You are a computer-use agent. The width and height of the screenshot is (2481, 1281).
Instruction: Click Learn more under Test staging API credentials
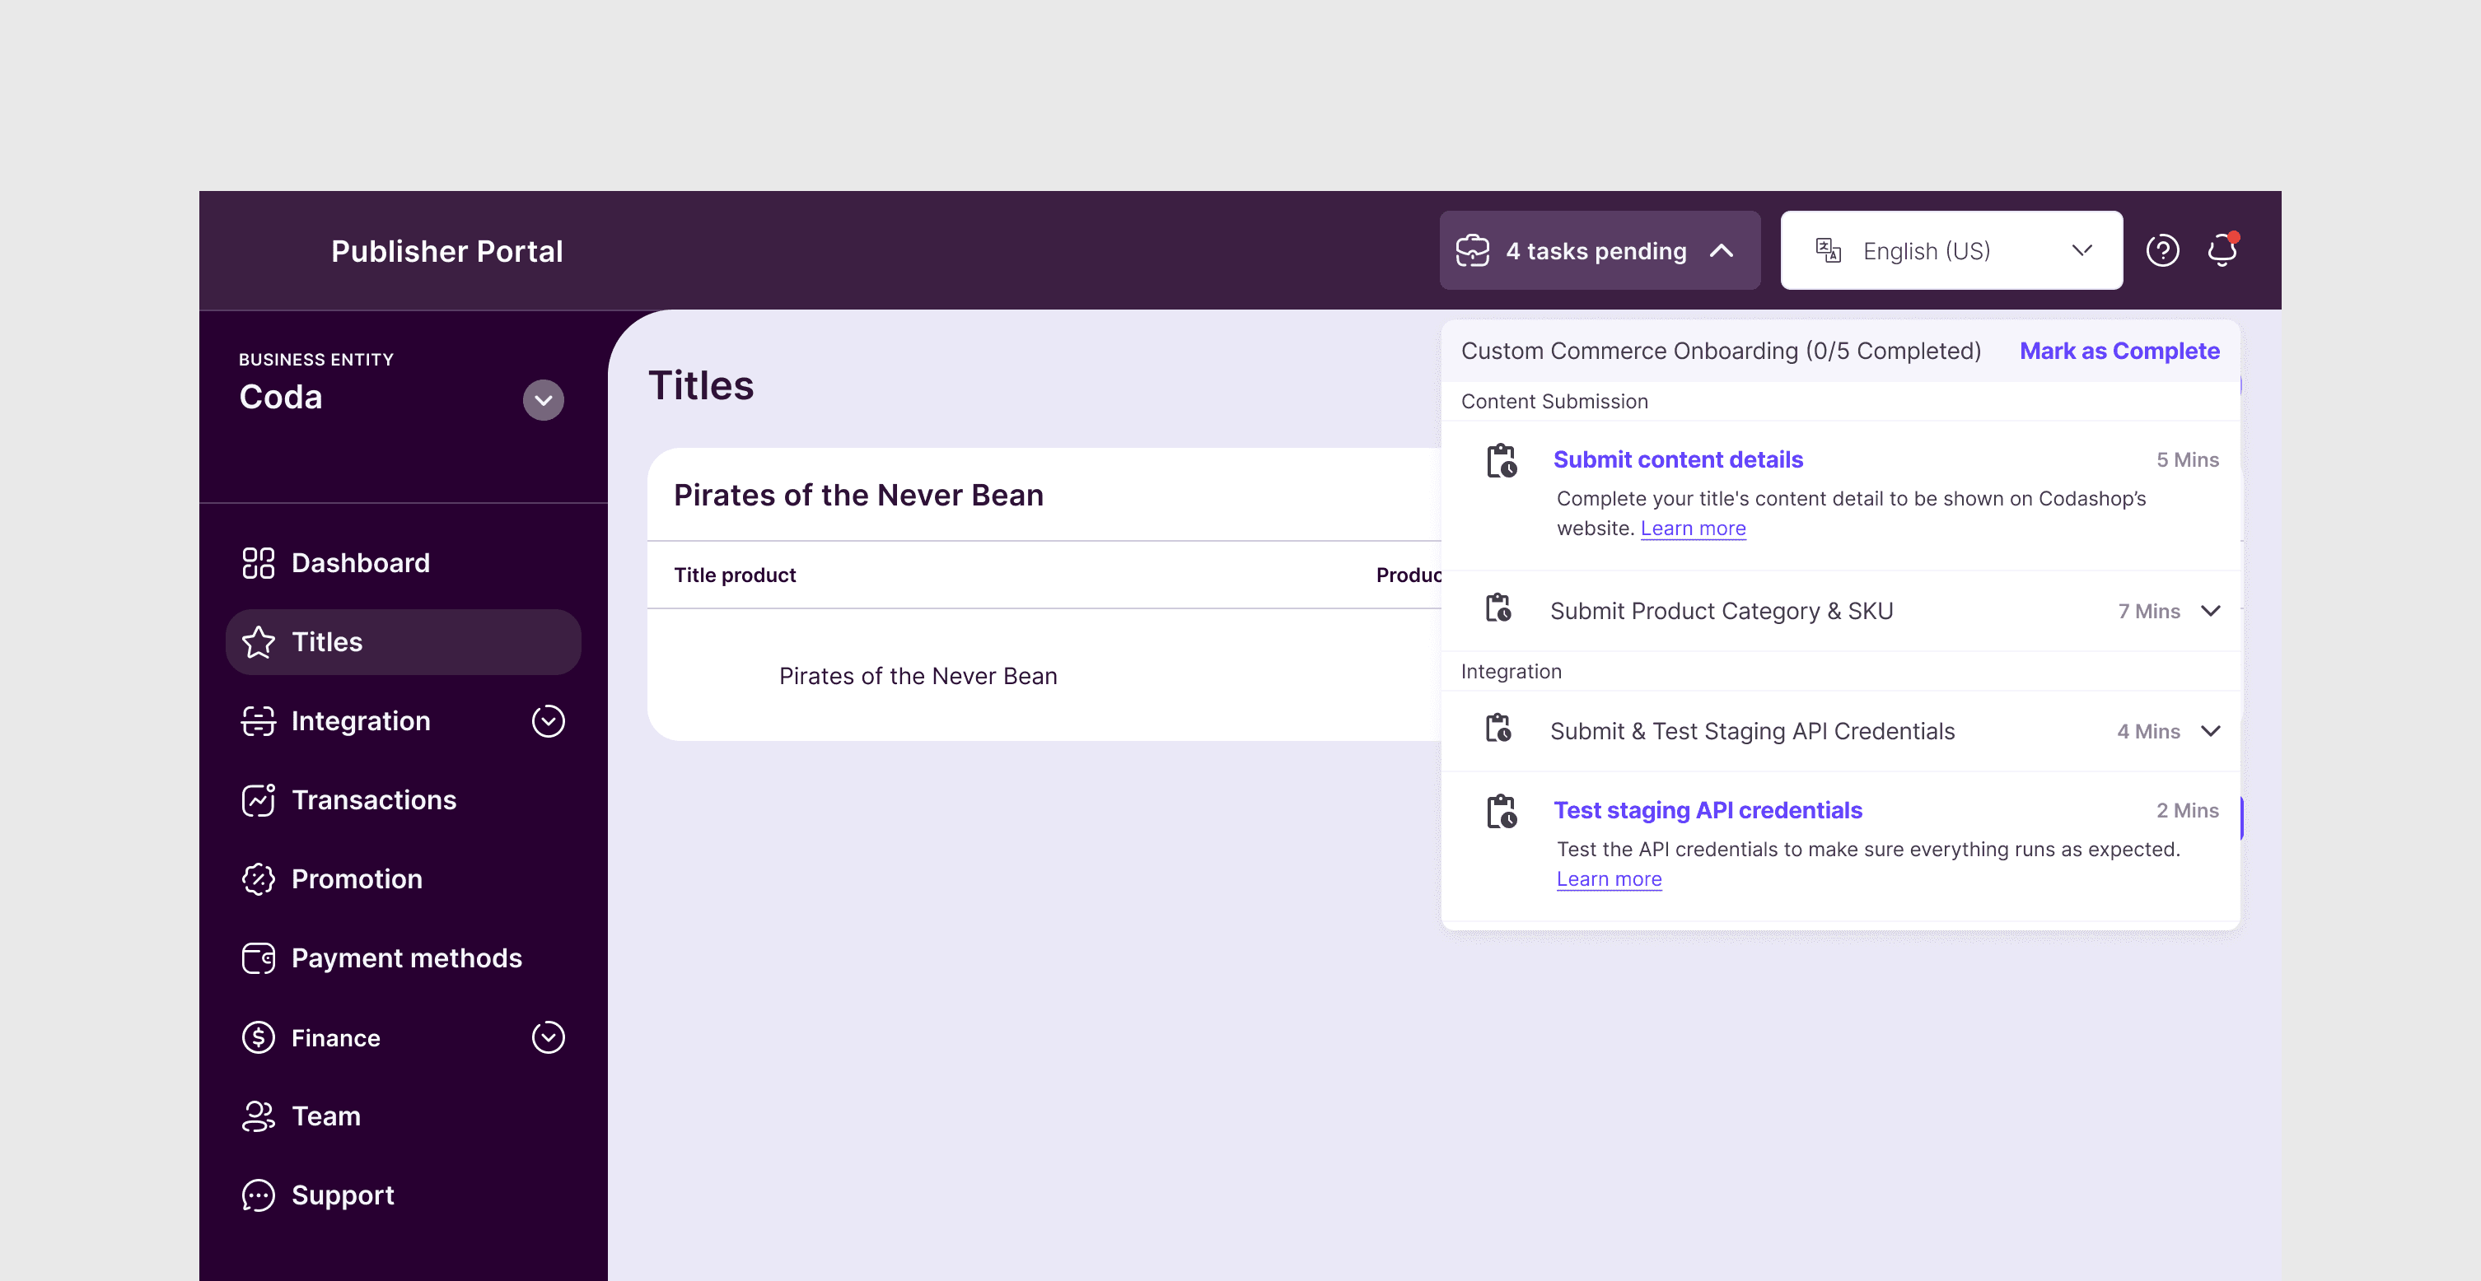[x=1609, y=878]
